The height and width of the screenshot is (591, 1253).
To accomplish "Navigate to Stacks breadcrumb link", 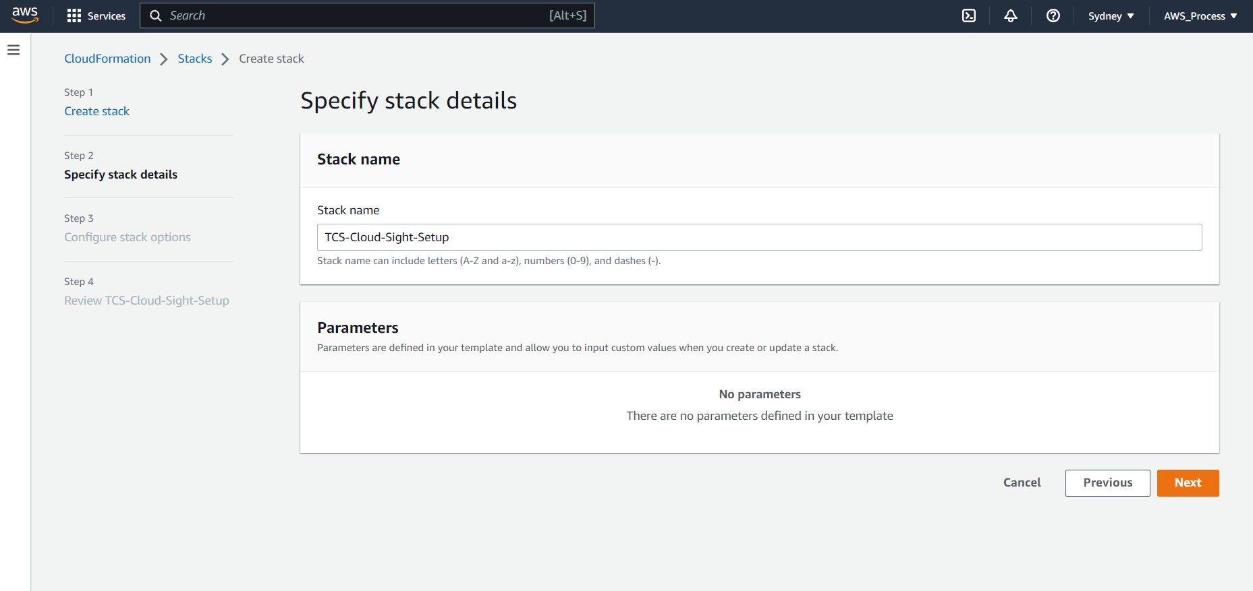I will (x=194, y=59).
